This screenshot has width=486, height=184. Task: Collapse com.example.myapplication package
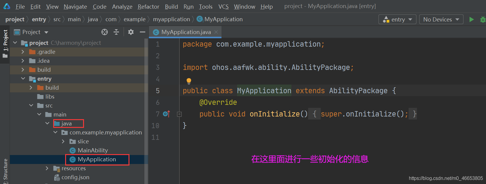55,132
